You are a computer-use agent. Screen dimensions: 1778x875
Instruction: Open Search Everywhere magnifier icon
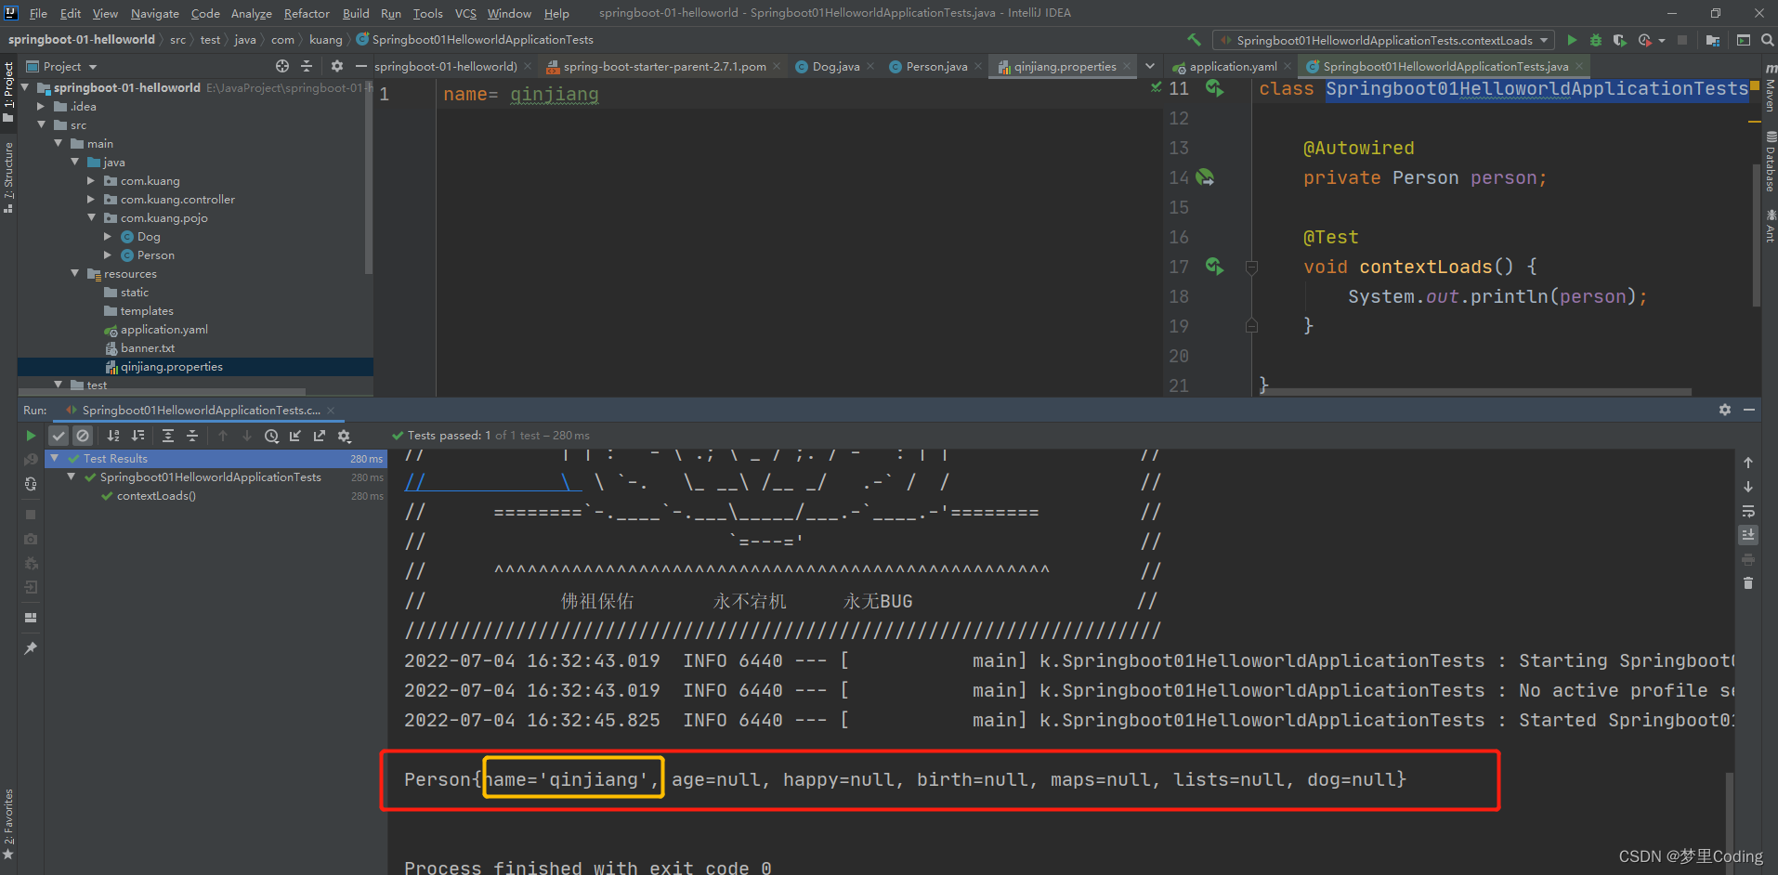coord(1767,40)
